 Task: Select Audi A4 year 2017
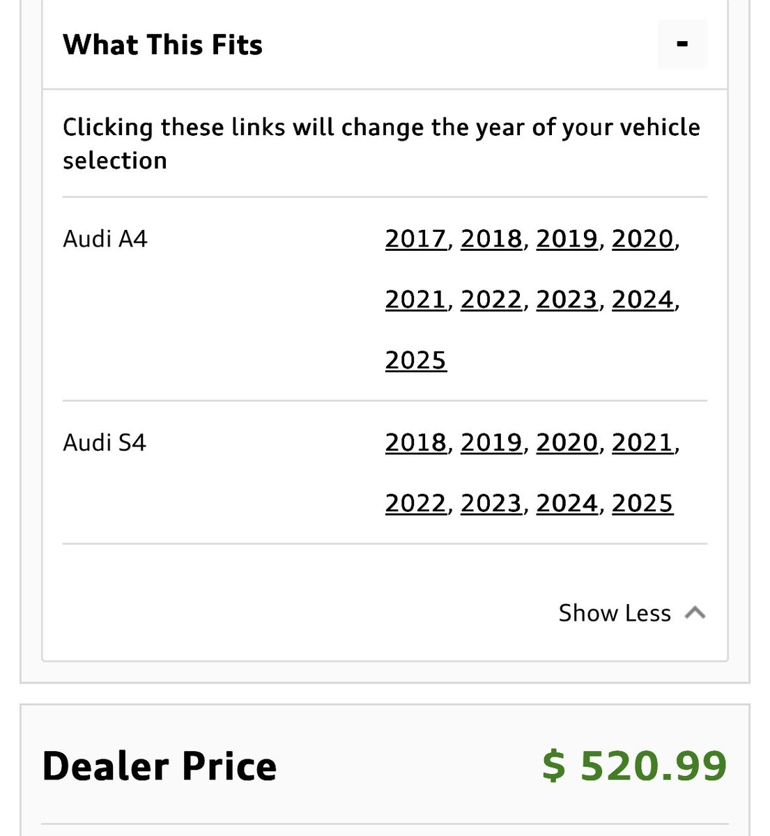[x=415, y=239]
